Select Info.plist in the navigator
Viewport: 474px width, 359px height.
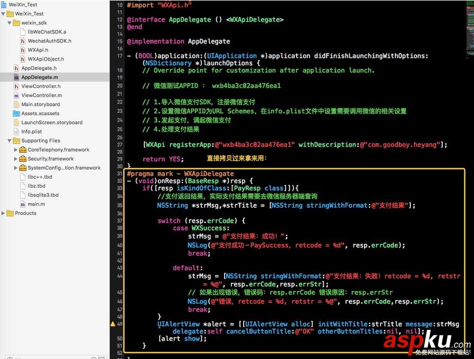click(x=31, y=132)
